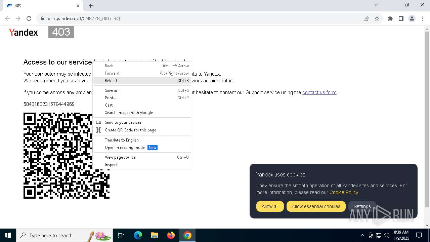Image resolution: width=430 pixels, height=242 pixels.
Task: Choose Translate to English
Action: pos(142,140)
